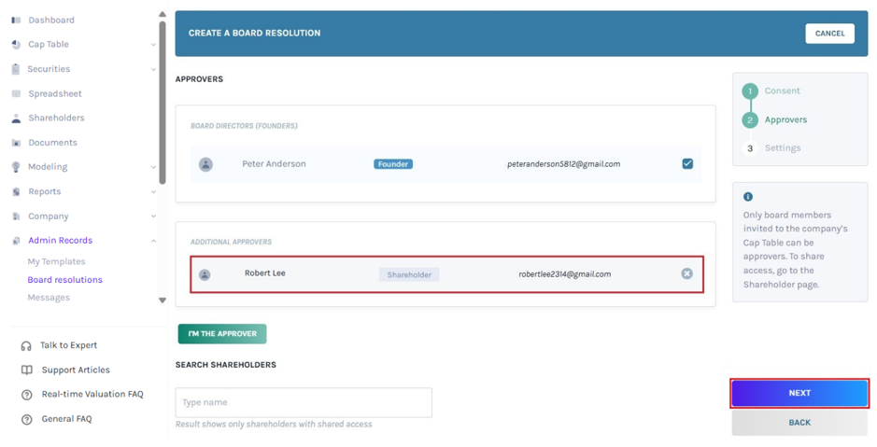
Task: Click the Talk to Expert headset icon
Action: [x=26, y=346]
